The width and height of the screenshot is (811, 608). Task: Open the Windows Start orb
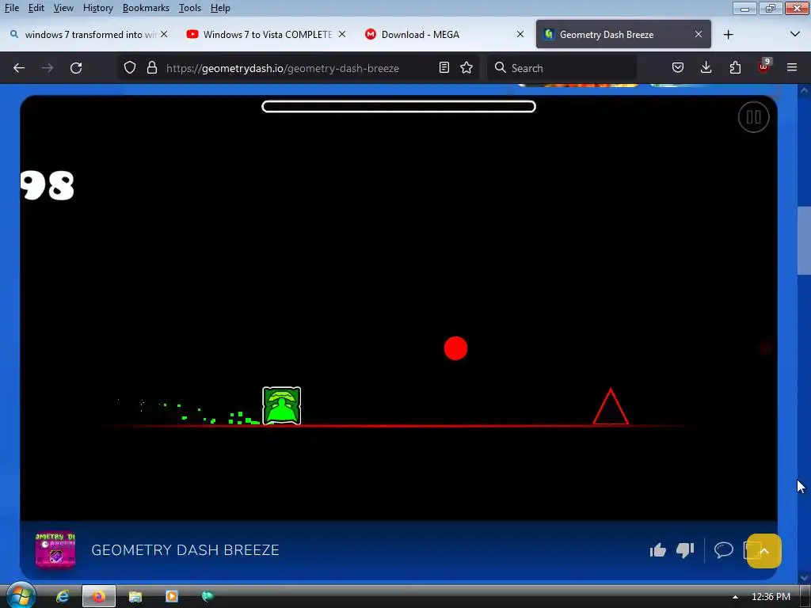click(20, 596)
